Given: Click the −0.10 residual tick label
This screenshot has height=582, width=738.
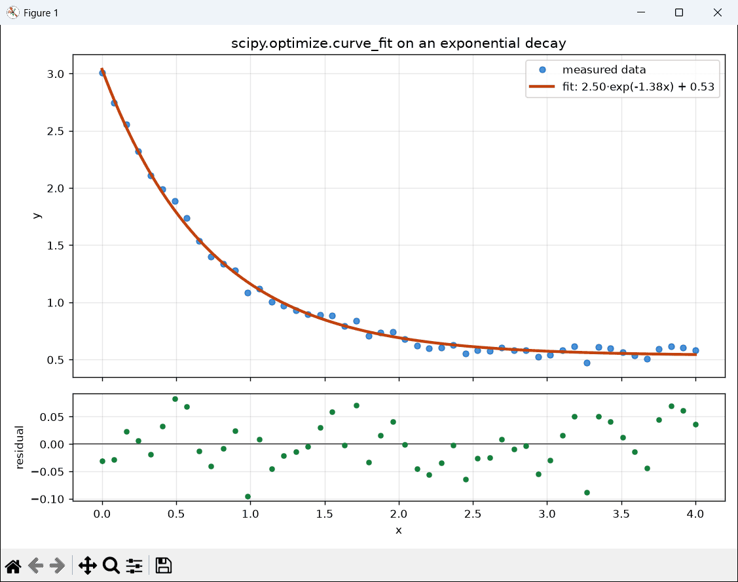Looking at the screenshot, I should 48,500.
